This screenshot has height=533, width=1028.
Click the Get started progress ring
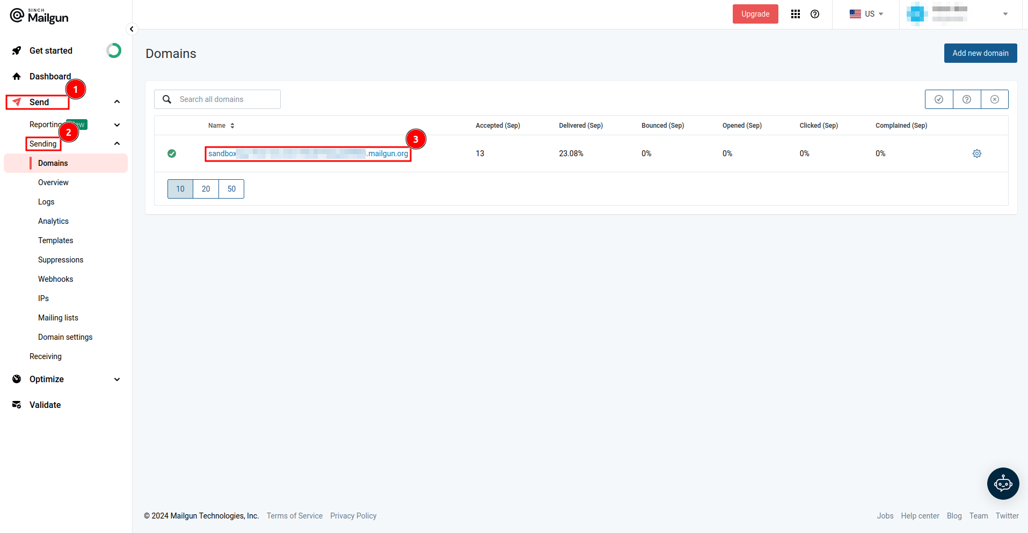pyautogui.click(x=114, y=50)
